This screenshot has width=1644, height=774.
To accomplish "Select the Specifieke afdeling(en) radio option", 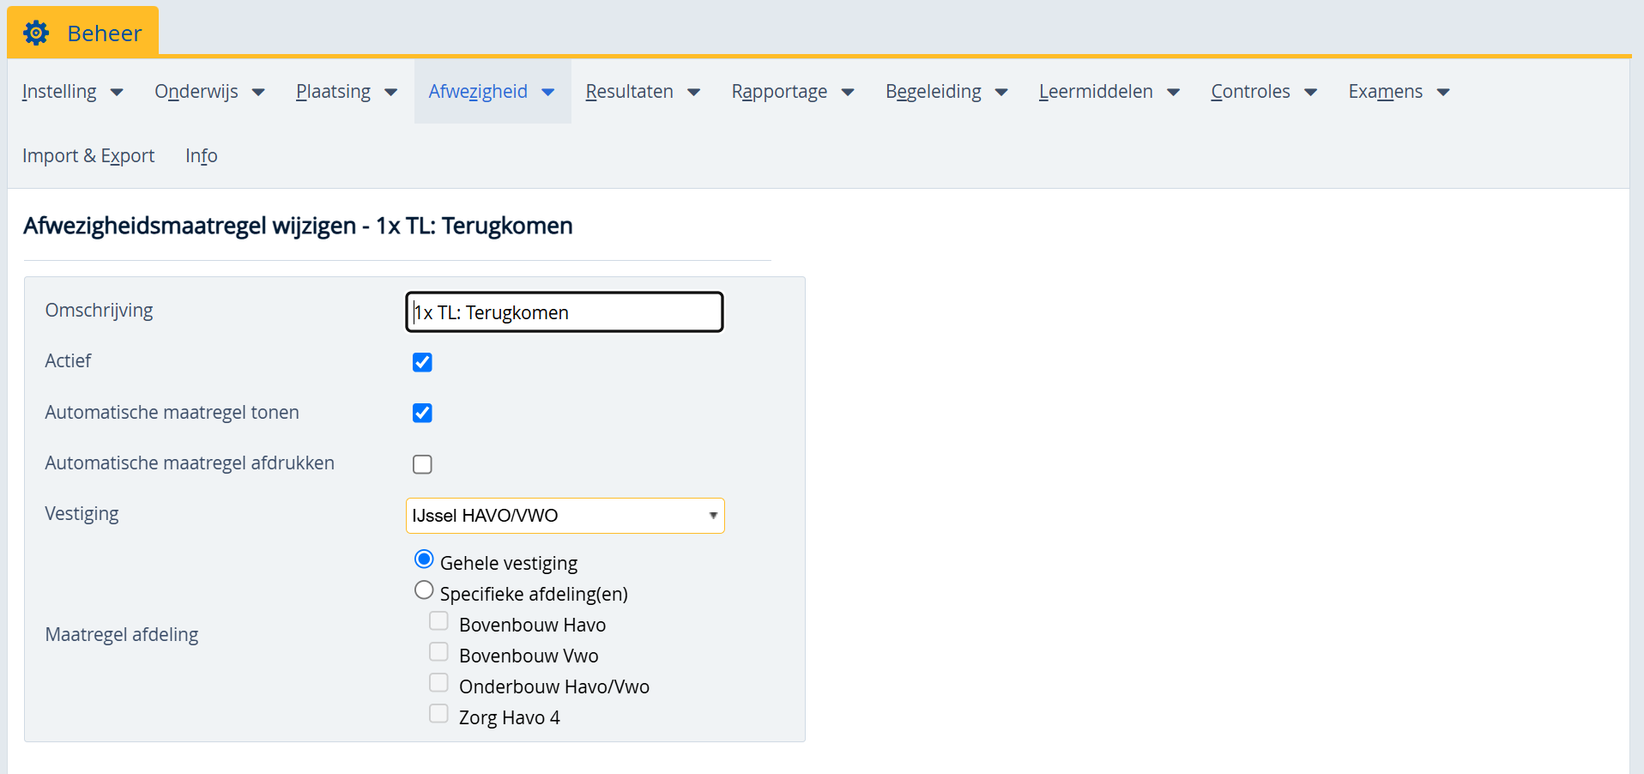I will coord(424,590).
